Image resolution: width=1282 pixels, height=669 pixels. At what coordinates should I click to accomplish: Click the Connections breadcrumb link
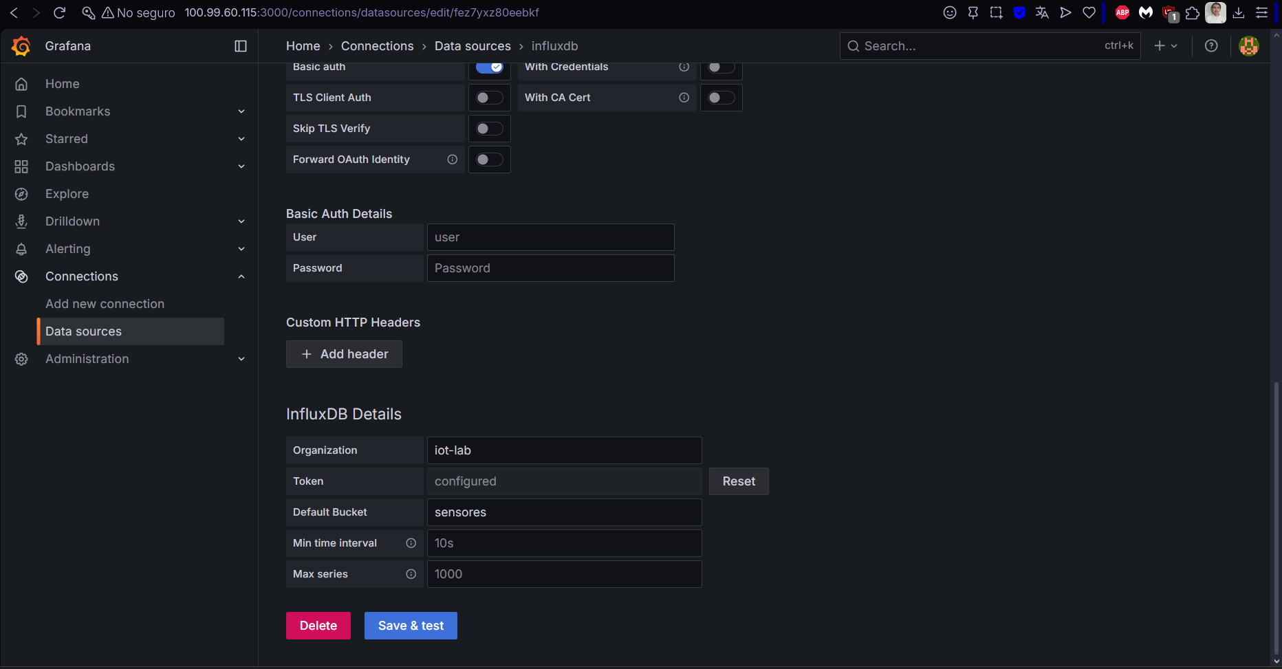[378, 46]
